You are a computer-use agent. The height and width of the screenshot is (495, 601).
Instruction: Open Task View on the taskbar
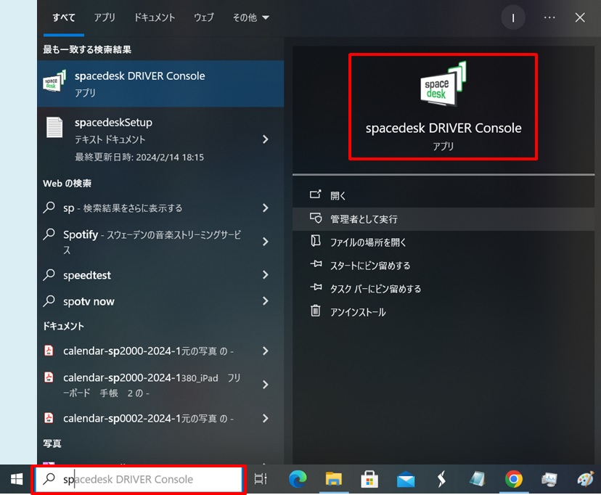click(x=261, y=479)
